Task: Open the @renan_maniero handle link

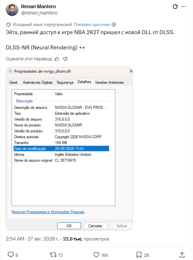Action: point(39,13)
